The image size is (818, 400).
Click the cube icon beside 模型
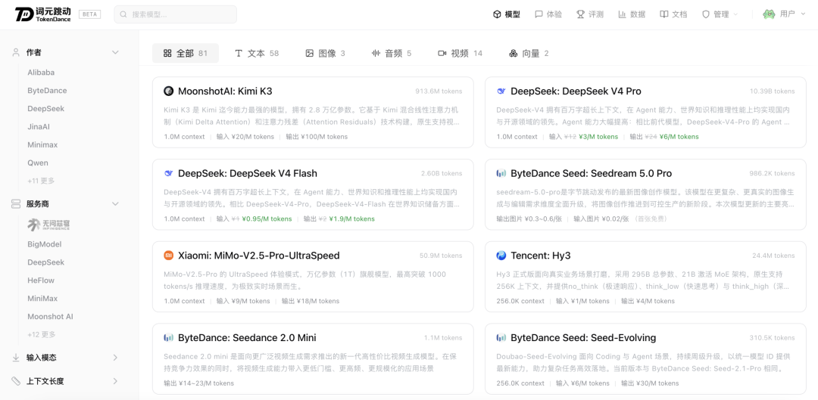pyautogui.click(x=497, y=14)
